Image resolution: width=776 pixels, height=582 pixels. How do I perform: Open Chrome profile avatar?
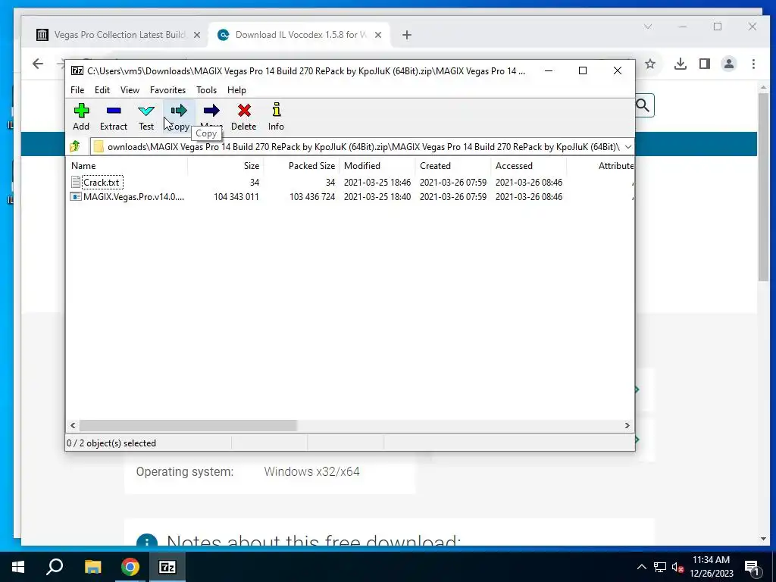click(729, 64)
